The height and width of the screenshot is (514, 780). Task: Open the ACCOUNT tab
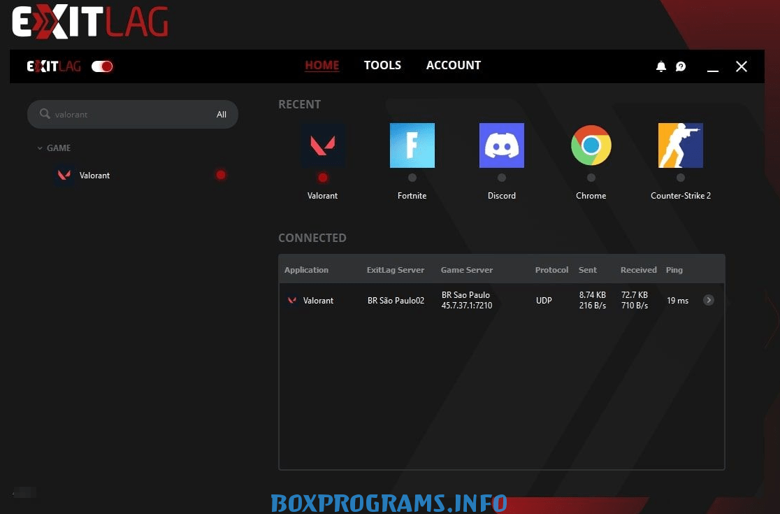click(453, 65)
